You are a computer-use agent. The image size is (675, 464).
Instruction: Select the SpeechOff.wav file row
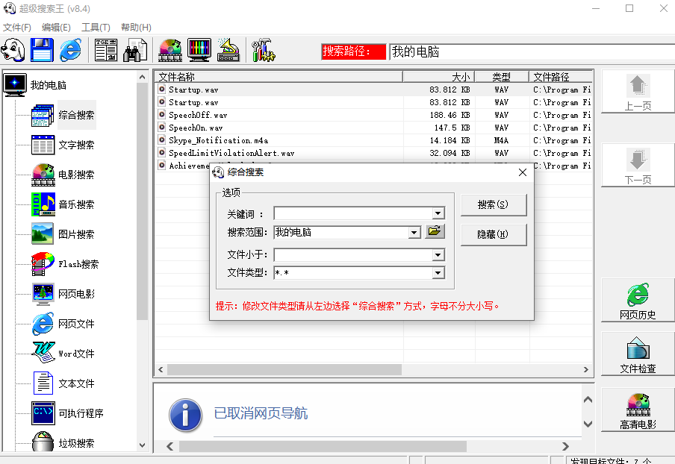click(x=373, y=115)
